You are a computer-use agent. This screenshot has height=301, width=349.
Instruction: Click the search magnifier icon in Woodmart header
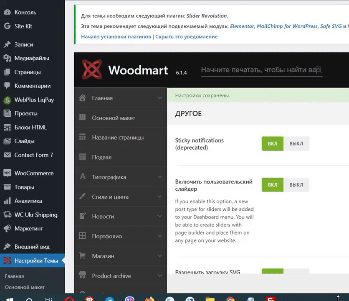click(x=319, y=69)
